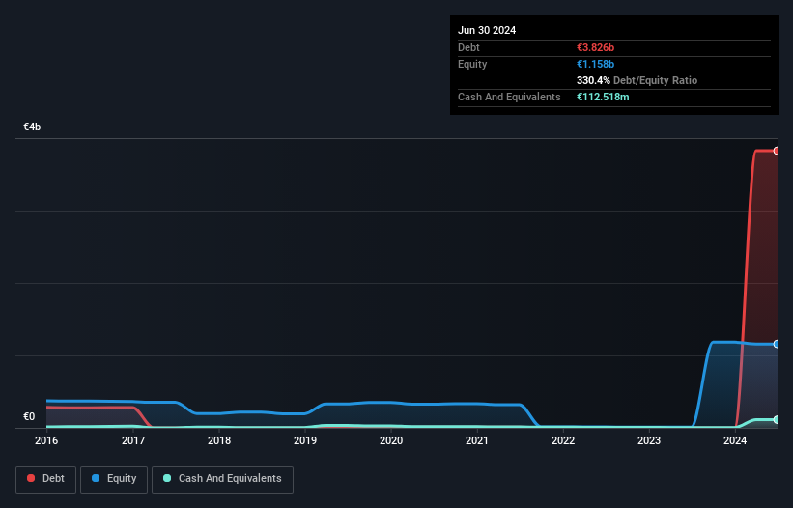Image resolution: width=793 pixels, height=508 pixels.
Task: Click Cash And Equivalents label in tooltip
Action: (x=509, y=97)
